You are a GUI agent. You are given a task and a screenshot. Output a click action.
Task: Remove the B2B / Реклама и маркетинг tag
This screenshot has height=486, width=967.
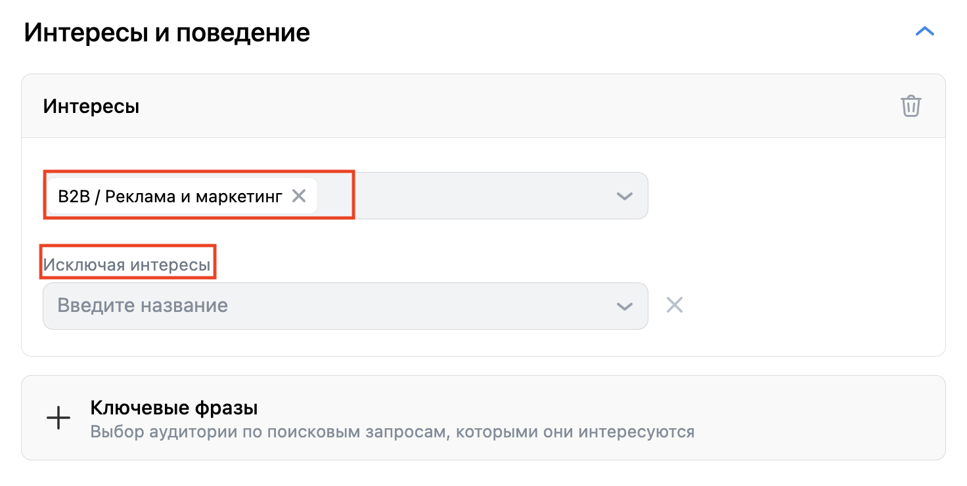(x=299, y=196)
